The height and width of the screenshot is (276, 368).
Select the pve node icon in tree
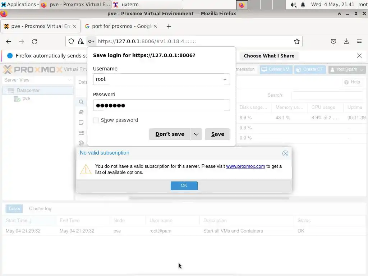click(x=17, y=99)
